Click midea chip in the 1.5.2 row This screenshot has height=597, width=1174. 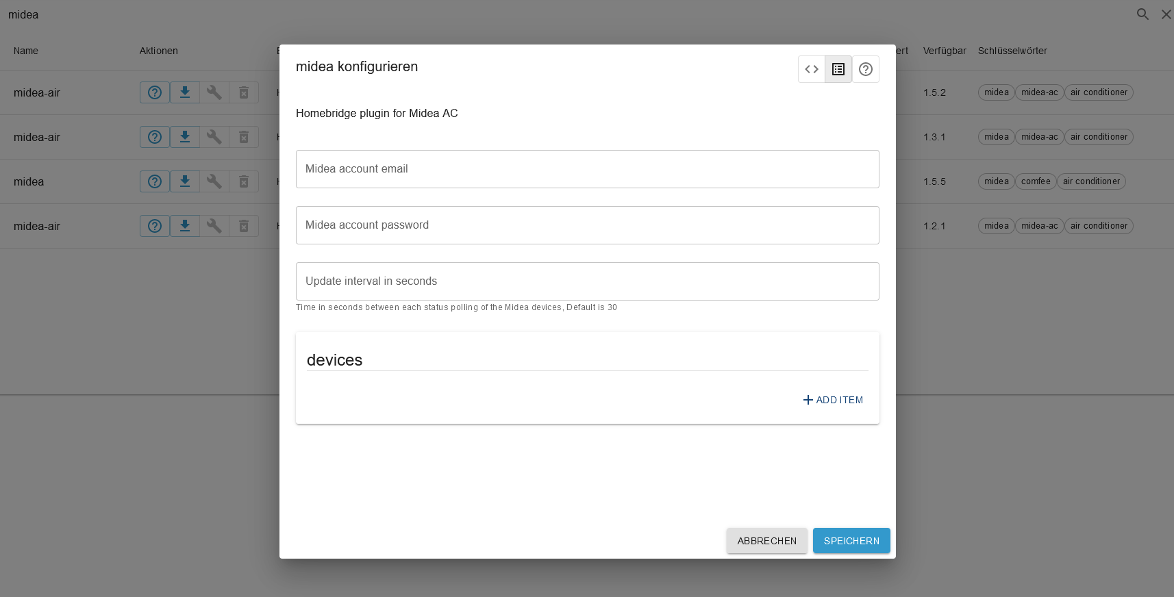coord(997,92)
